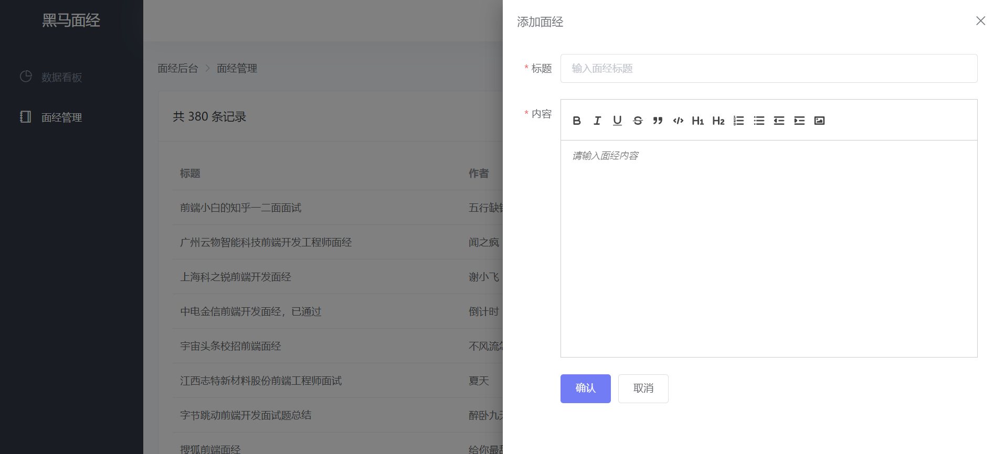The width and height of the screenshot is (994, 454).
Task: Toggle italic formatting in the editor
Action: click(597, 121)
